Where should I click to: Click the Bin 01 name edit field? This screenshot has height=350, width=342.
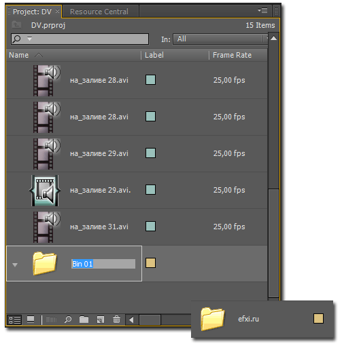103,264
